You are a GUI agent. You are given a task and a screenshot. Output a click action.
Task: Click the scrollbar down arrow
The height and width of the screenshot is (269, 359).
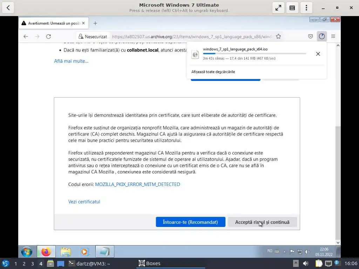[338, 243]
